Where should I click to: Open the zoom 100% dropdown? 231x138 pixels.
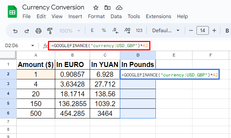[x=70, y=31]
